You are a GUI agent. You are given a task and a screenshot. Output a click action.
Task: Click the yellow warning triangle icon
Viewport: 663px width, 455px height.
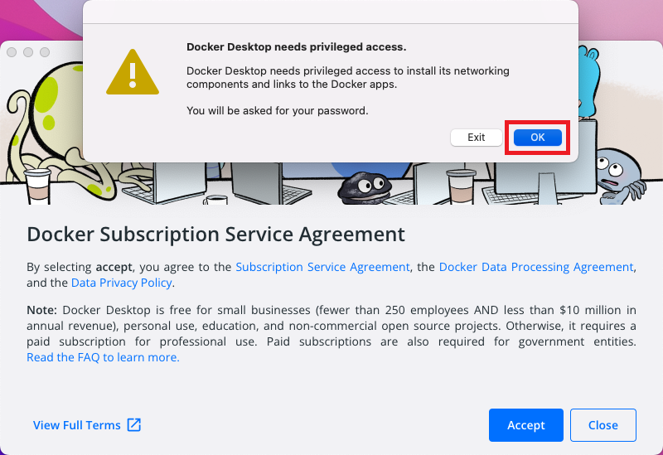point(132,72)
